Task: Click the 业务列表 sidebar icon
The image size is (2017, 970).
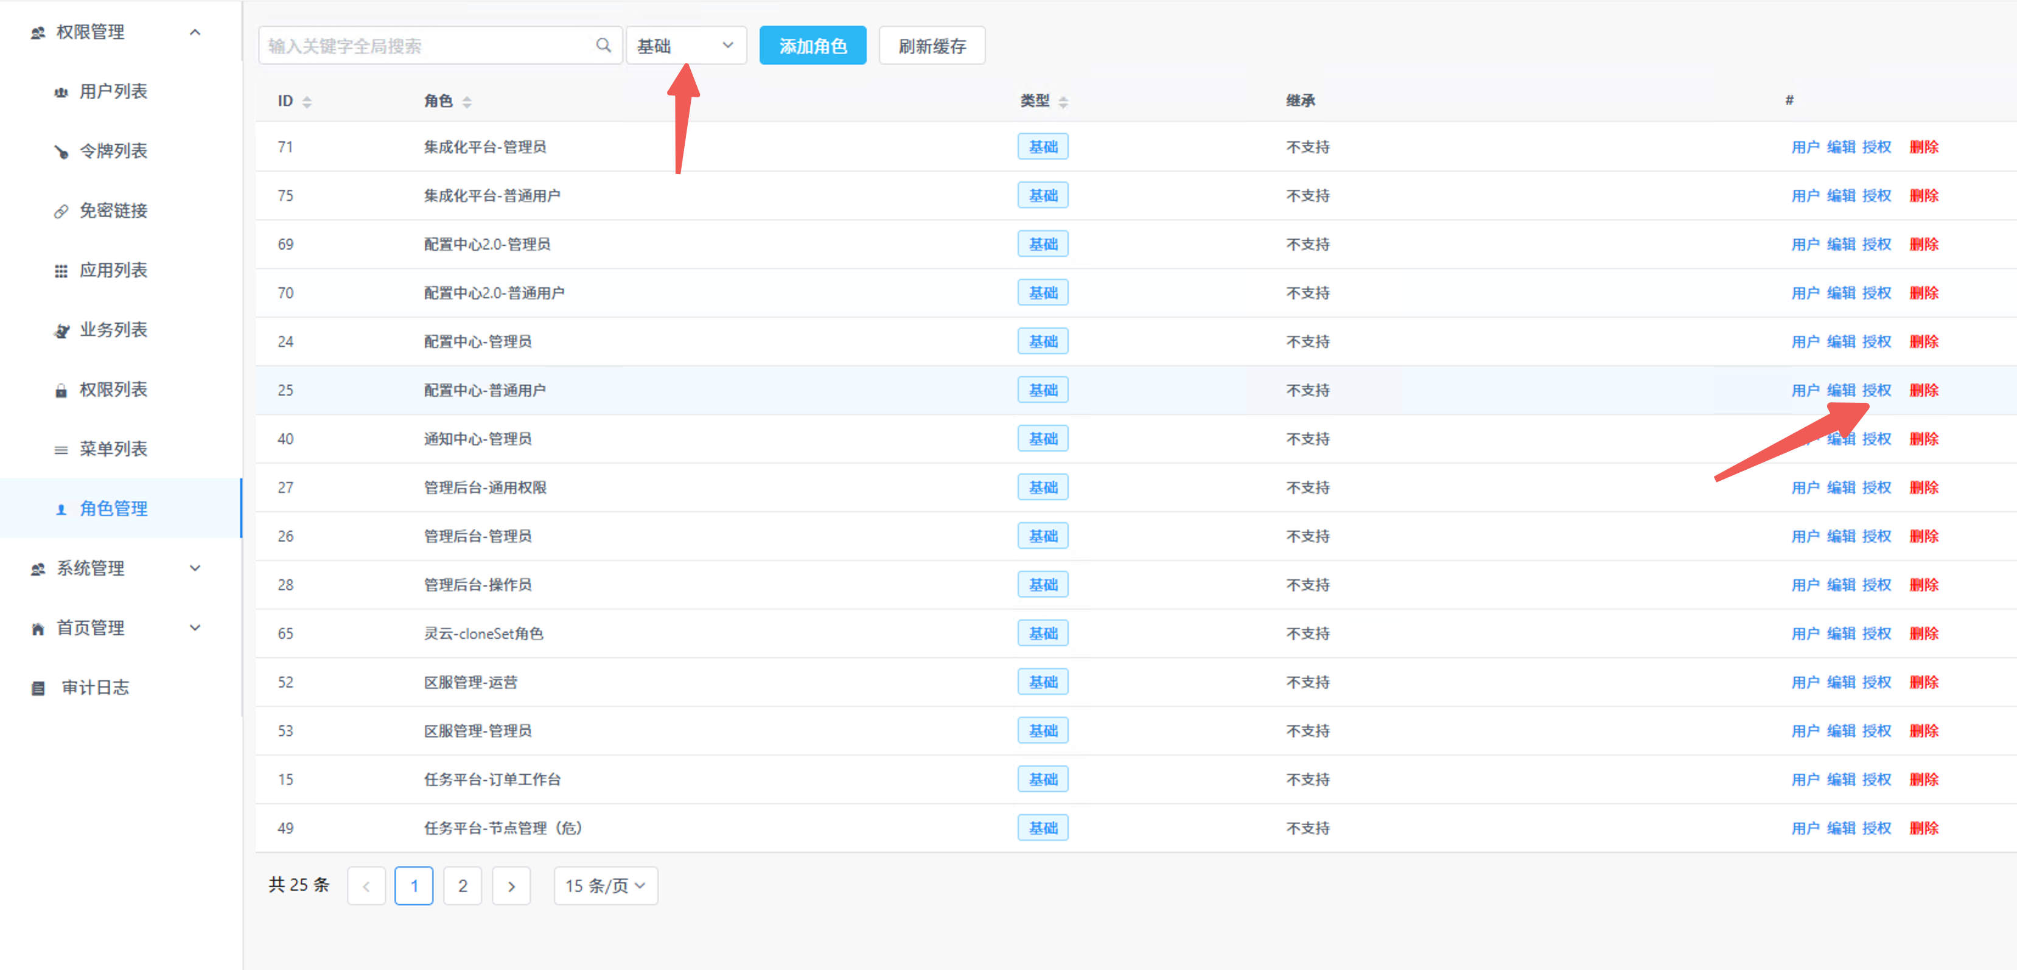Action: (x=61, y=330)
